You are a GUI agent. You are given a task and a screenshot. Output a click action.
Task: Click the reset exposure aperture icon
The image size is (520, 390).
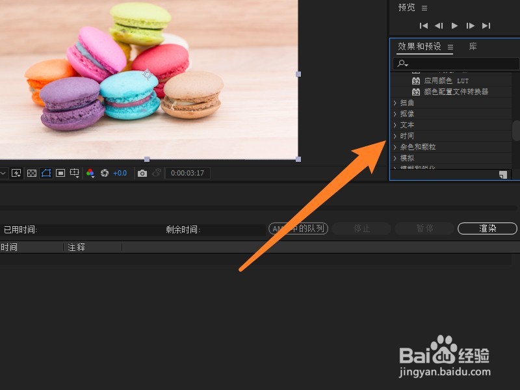pyautogui.click(x=105, y=173)
